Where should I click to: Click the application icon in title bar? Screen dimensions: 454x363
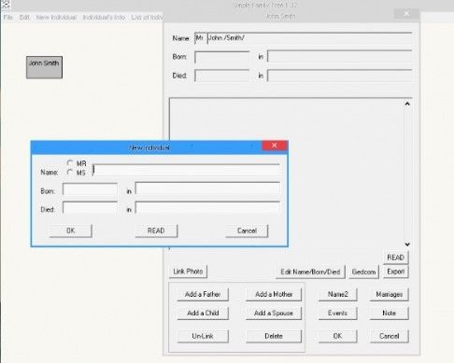coord(6,5)
